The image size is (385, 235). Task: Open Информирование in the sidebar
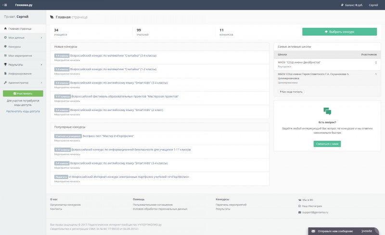pos(20,74)
